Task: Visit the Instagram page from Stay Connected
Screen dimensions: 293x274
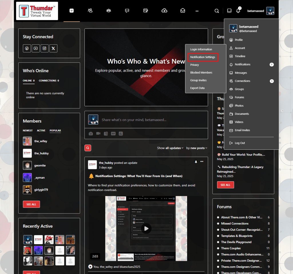Action: 44,48
